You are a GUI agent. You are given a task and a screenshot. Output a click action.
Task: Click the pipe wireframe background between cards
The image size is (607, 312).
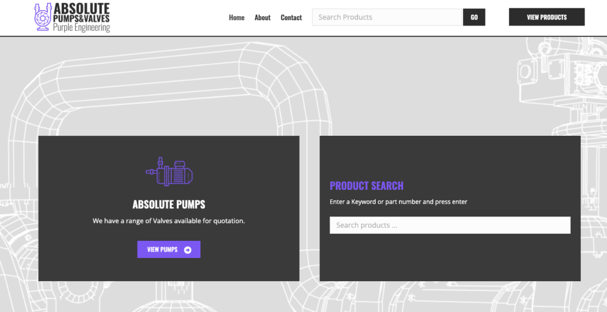309,208
